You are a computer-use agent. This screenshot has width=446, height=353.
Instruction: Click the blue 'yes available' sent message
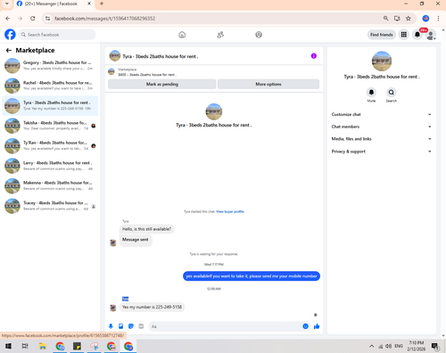tap(252, 276)
